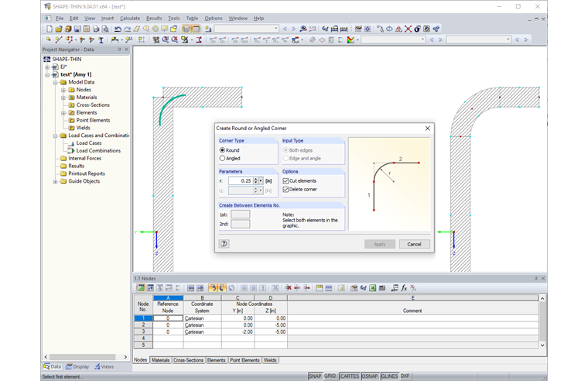Open the Views navigator tab

coord(104,367)
